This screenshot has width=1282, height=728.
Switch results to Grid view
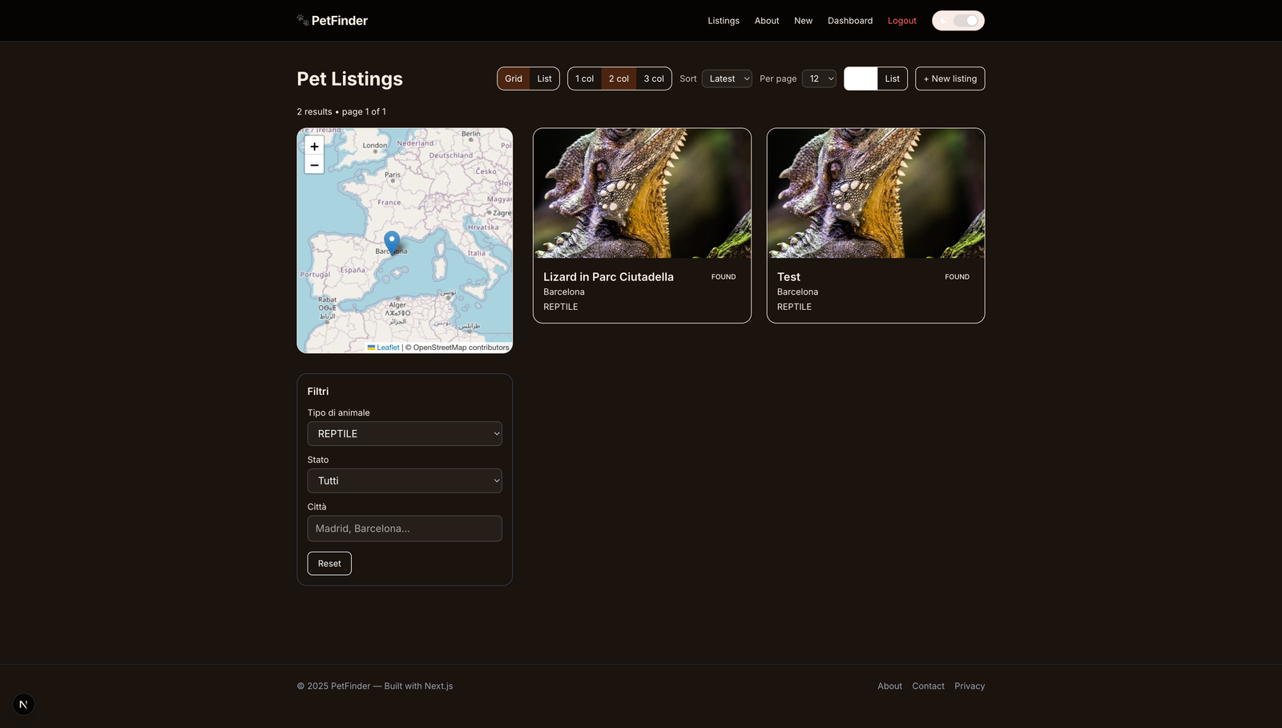pos(514,78)
